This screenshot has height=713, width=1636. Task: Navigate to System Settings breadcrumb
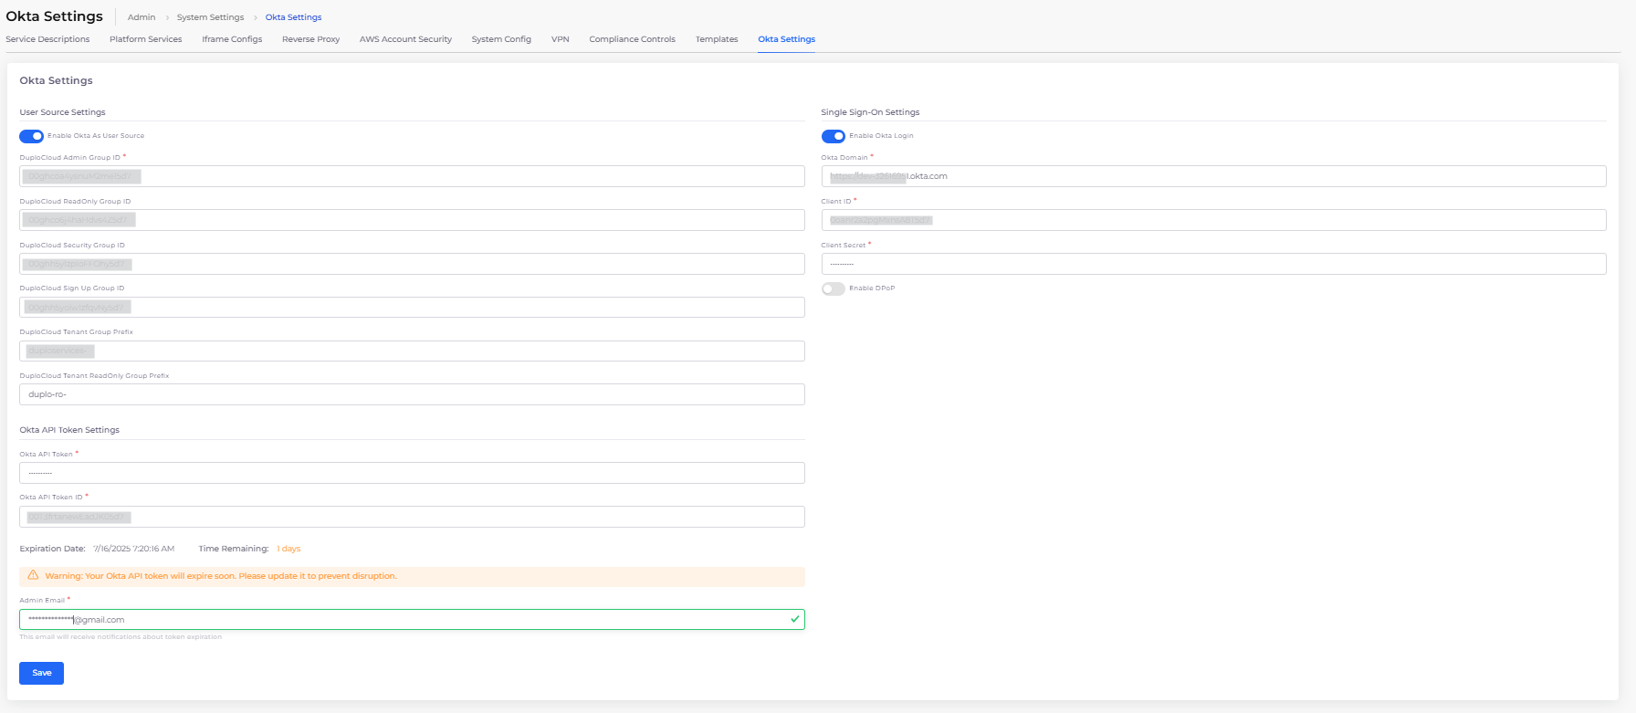(x=210, y=17)
